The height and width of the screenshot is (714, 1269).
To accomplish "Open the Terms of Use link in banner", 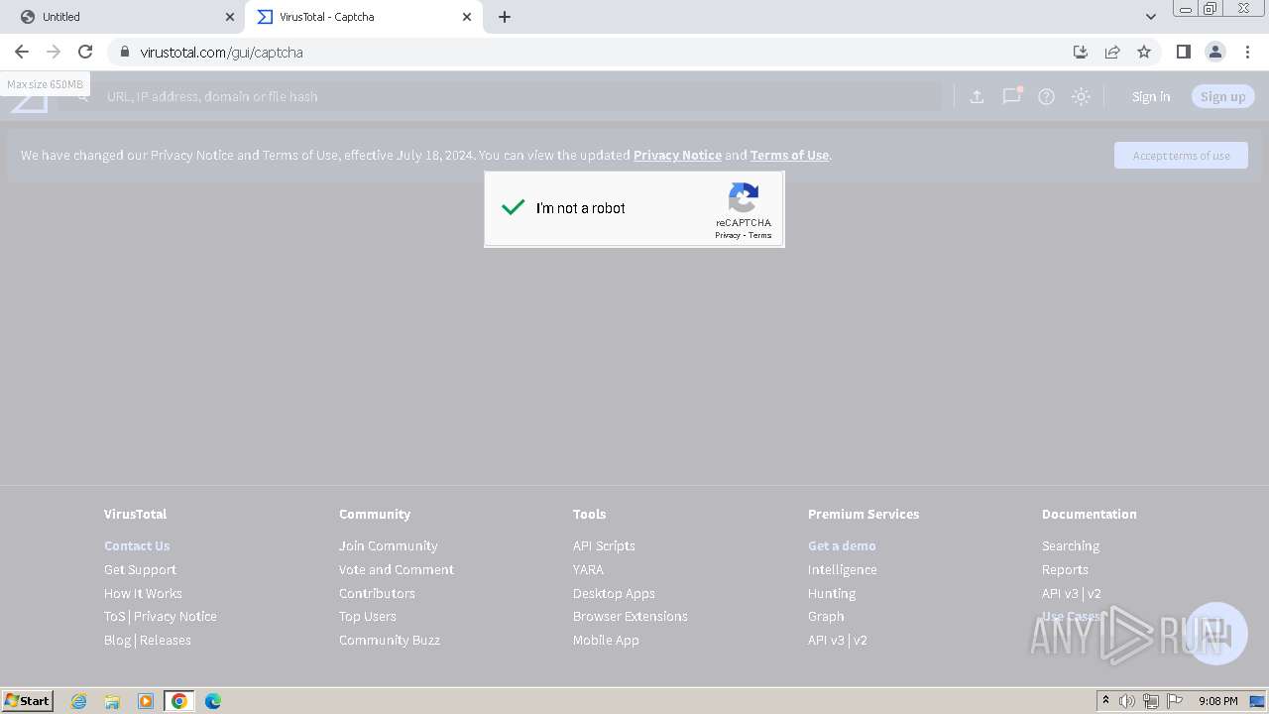I will [x=789, y=155].
